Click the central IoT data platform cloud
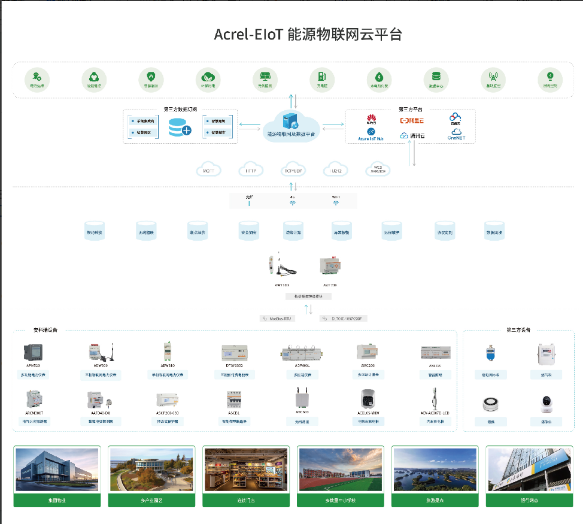583x524 pixels. pos(293,125)
